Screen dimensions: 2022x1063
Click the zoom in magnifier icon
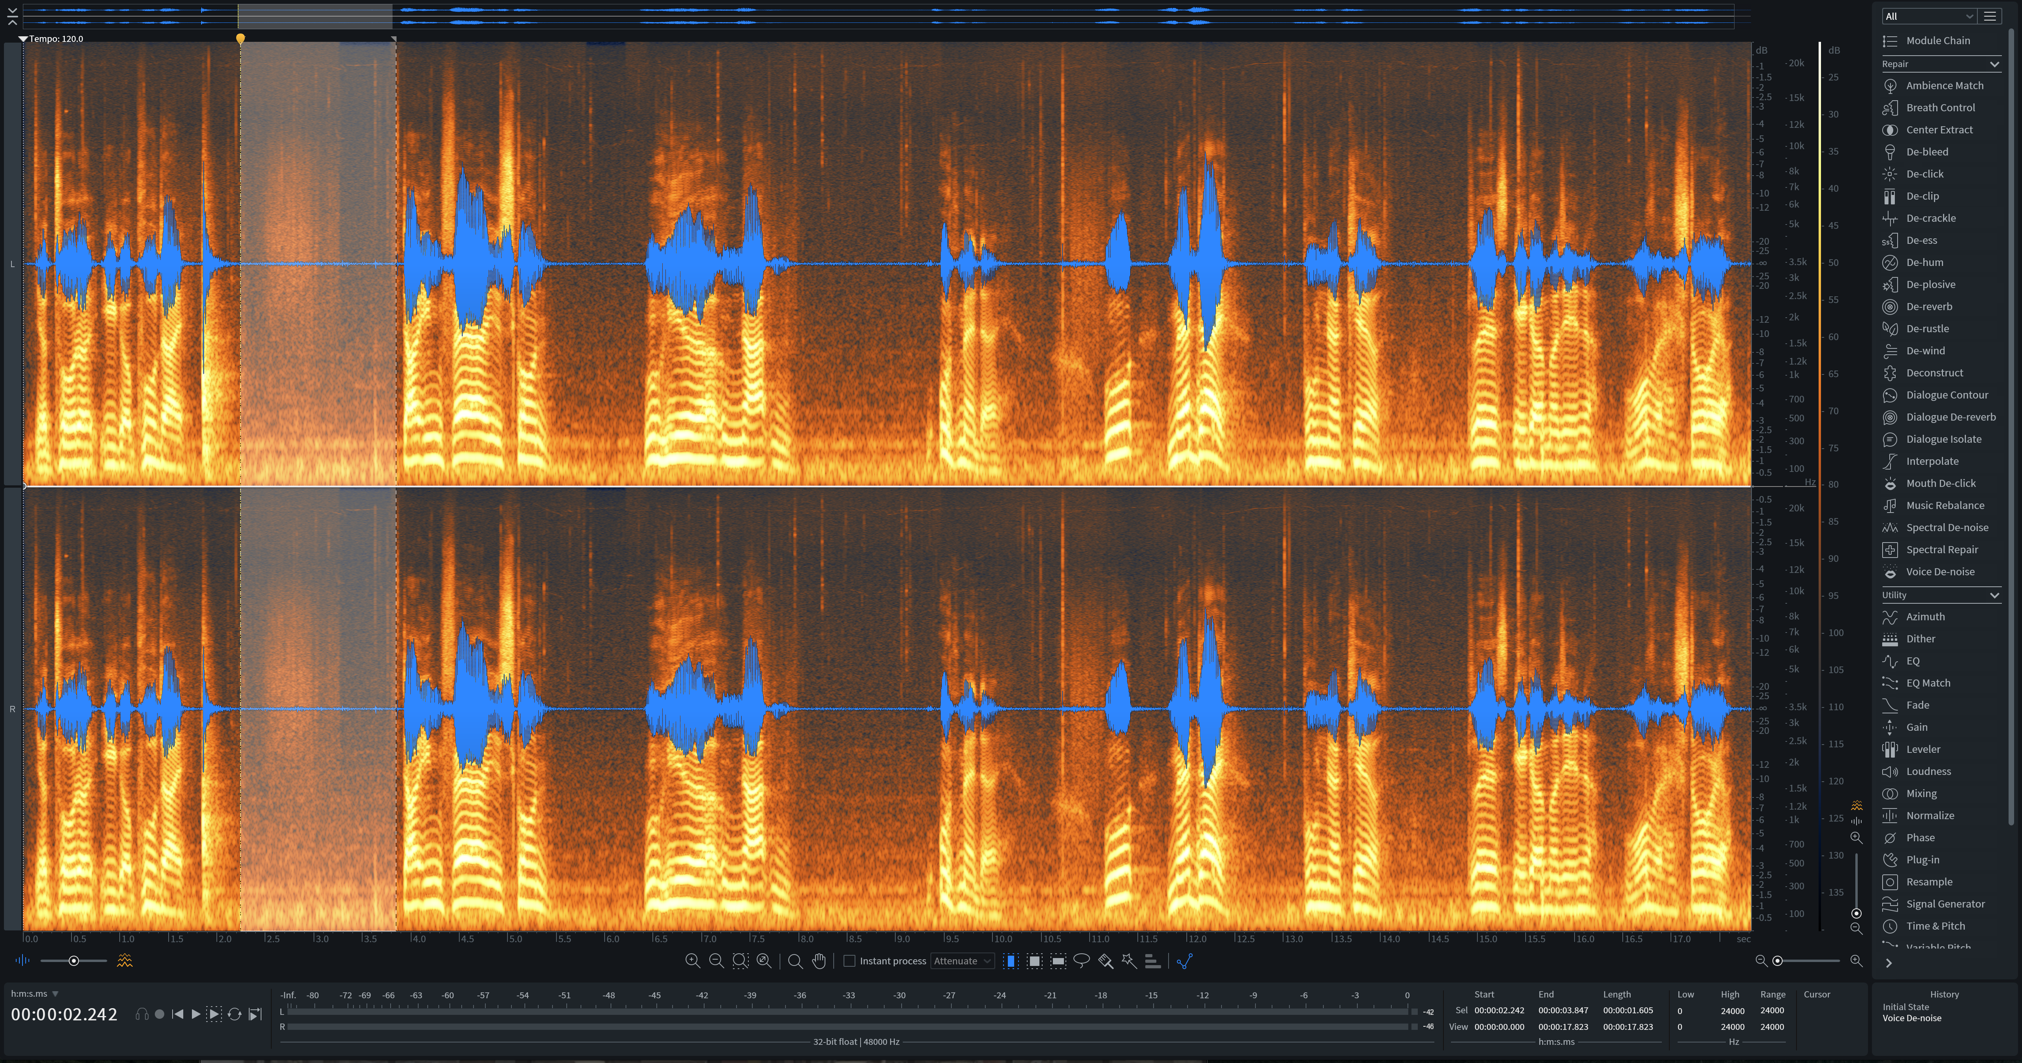click(x=692, y=961)
